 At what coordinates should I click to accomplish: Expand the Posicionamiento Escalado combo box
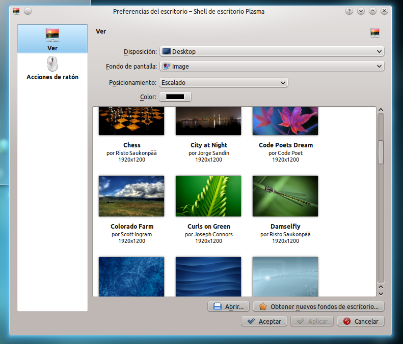coord(224,82)
